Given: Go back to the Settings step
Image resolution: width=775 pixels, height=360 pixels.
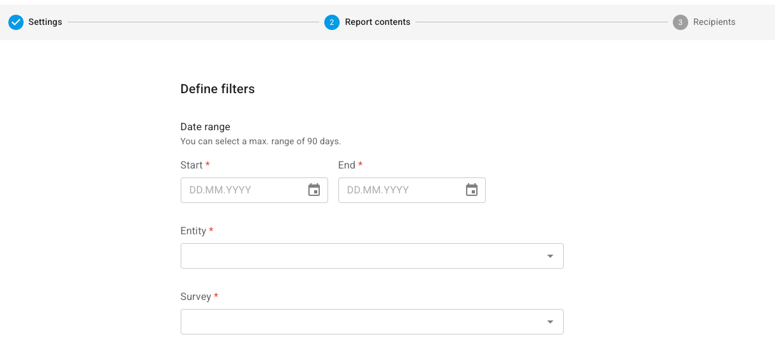Looking at the screenshot, I should point(45,22).
